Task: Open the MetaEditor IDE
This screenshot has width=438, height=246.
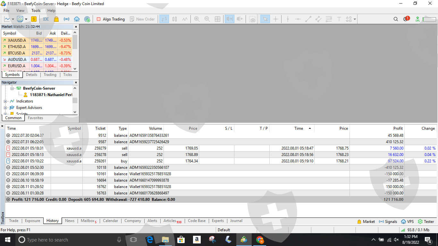Action: coord(46,19)
